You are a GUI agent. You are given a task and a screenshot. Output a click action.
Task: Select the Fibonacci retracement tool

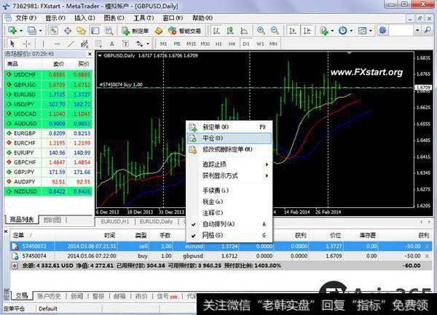coord(98,44)
